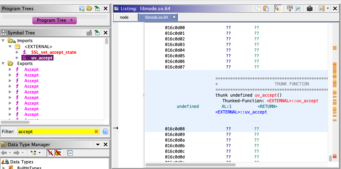Click the snapshot camera icon in Listing
This screenshot has width=341, height=169.
tap(310, 8)
